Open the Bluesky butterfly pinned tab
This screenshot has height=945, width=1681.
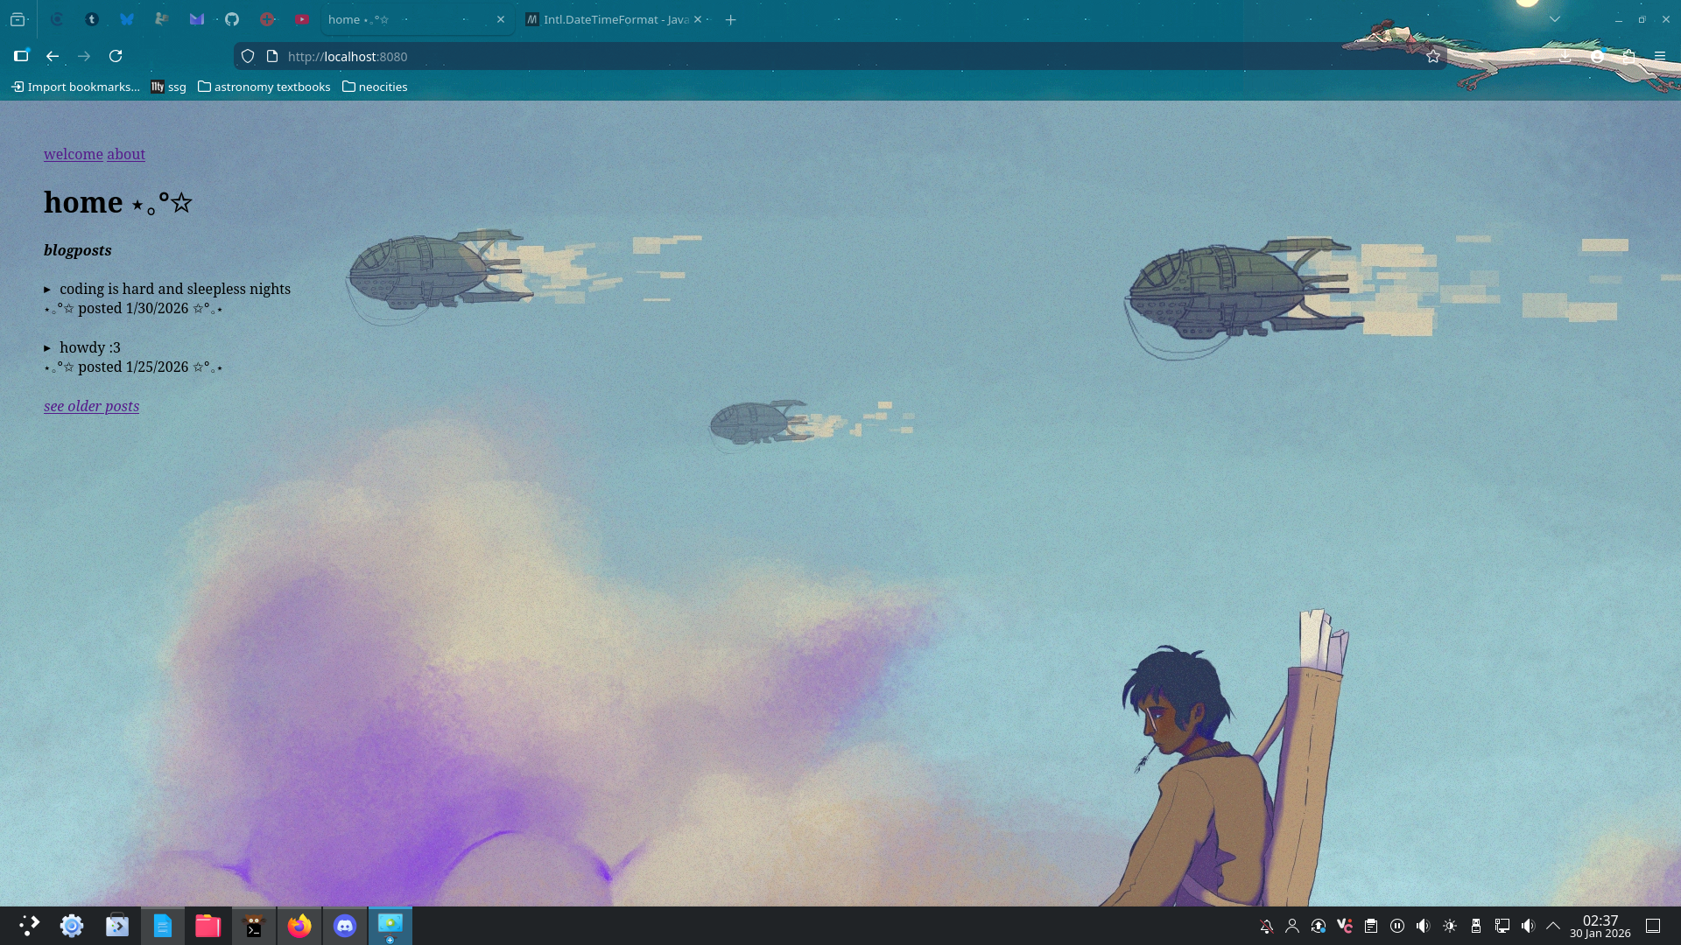(x=127, y=19)
